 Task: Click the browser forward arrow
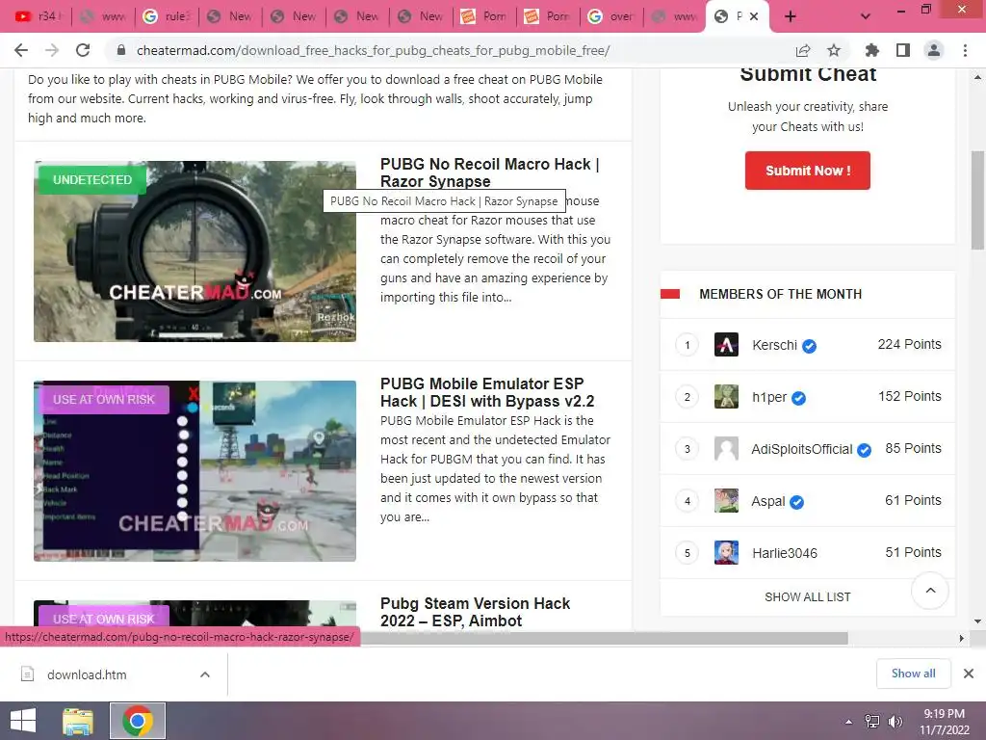(52, 50)
